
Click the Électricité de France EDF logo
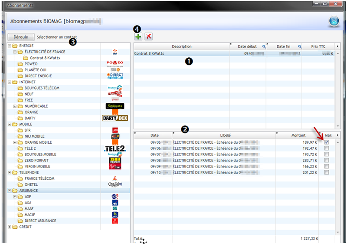(115, 52)
